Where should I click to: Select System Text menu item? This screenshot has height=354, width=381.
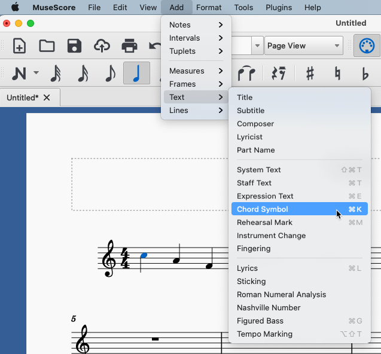299,170
